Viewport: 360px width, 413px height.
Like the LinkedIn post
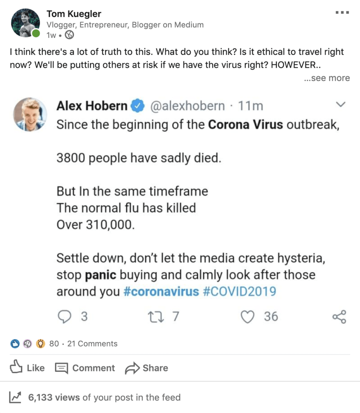coord(27,367)
